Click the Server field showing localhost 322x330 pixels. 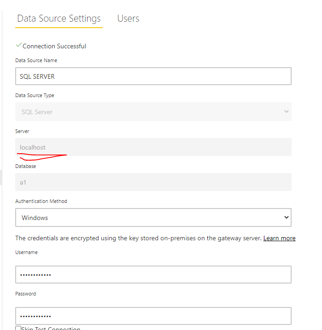point(153,147)
